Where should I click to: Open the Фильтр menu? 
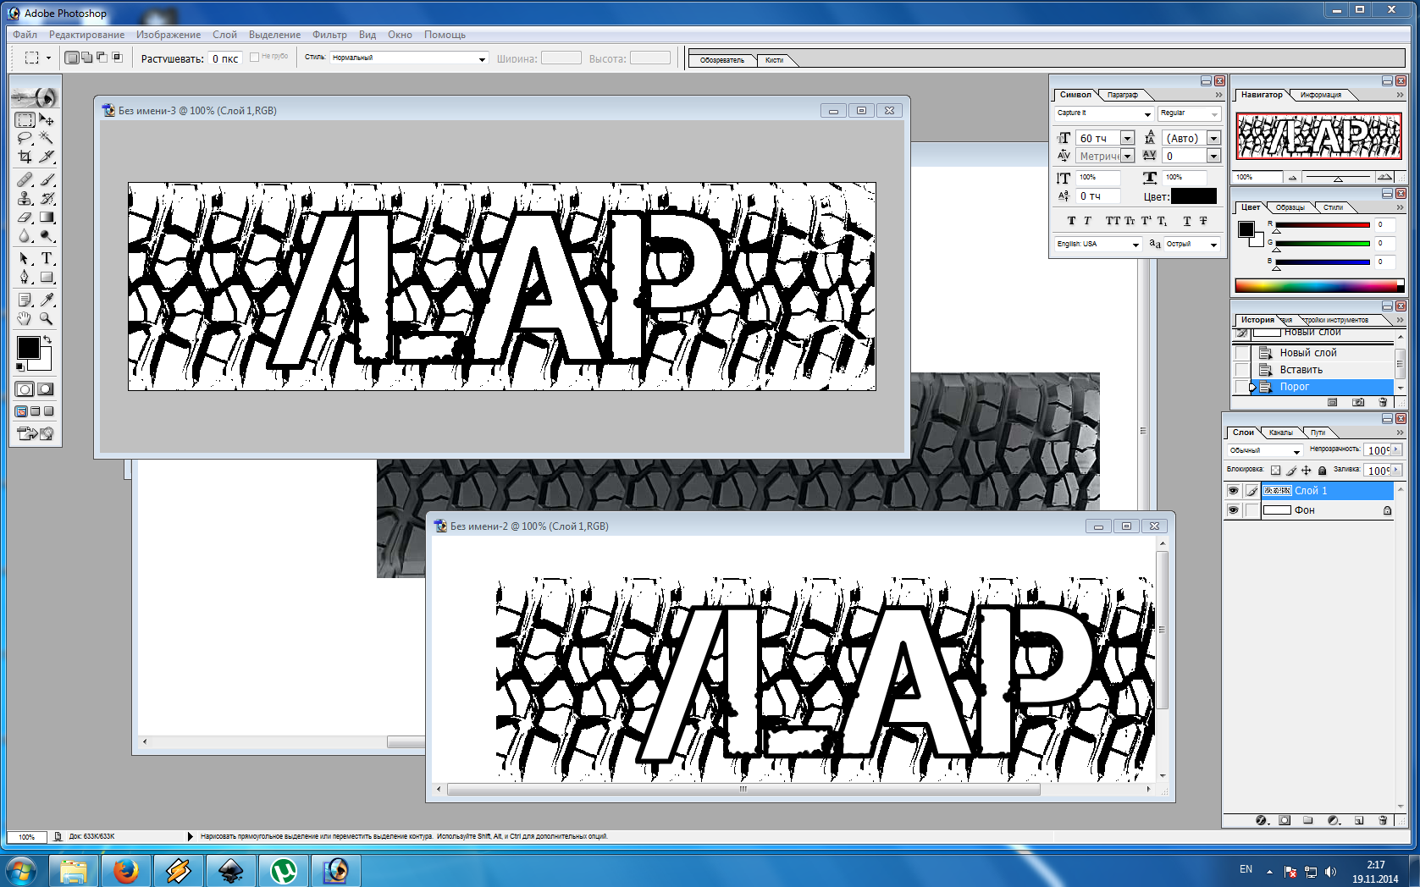(329, 35)
